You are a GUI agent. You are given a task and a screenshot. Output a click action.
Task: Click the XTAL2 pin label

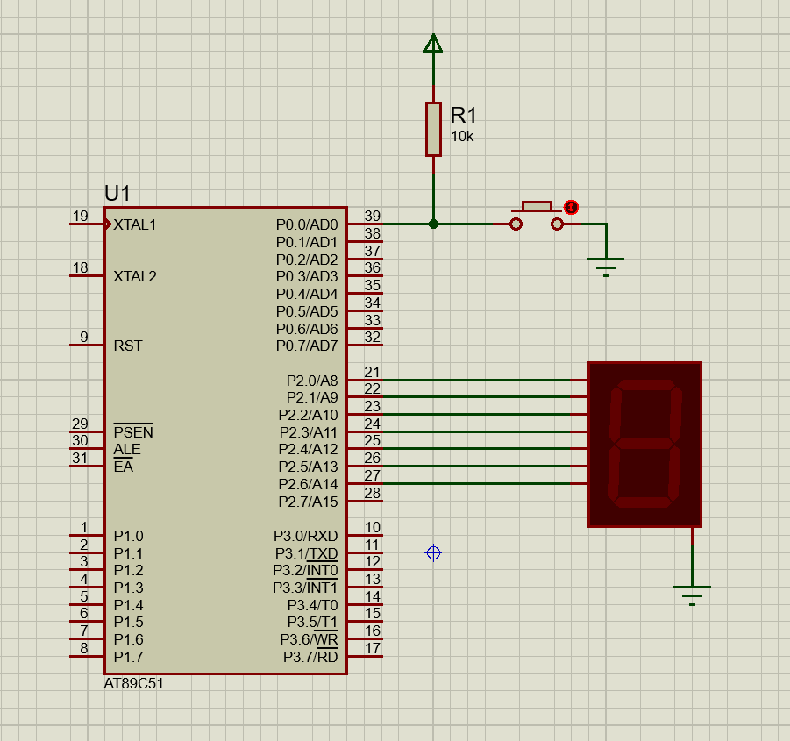coord(134,276)
